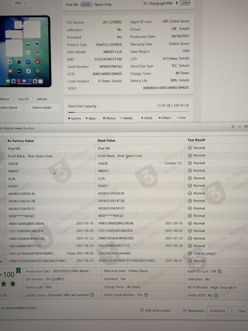Viewport: 248px width, 331px height.
Task: Click Toshiba TLC in the 256GB row
Action: pyautogui.click(x=173, y=163)
